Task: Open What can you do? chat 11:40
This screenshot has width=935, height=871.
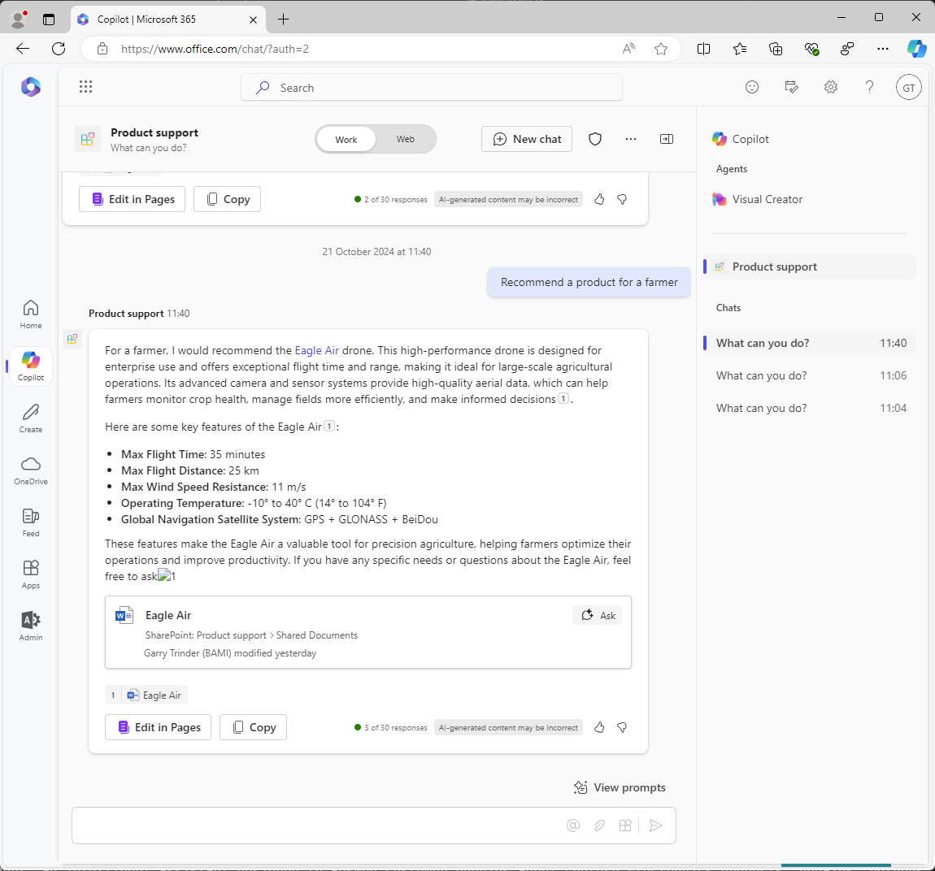Action: (809, 343)
